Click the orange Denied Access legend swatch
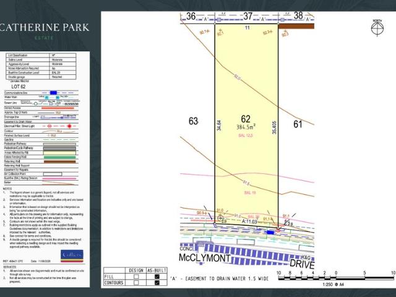Screen dimensions: 396x297 click(x=58, y=108)
